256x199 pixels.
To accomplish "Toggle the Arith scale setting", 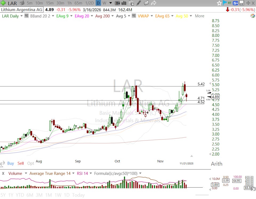I will tap(217, 164).
